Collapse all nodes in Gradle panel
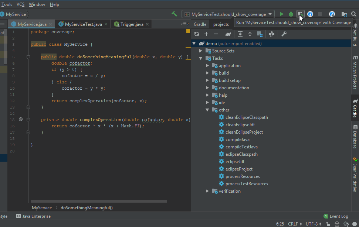The height and width of the screenshot is (227, 359). coord(249,34)
